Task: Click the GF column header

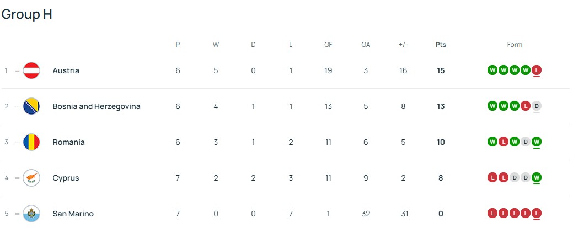Action: pyautogui.click(x=328, y=45)
